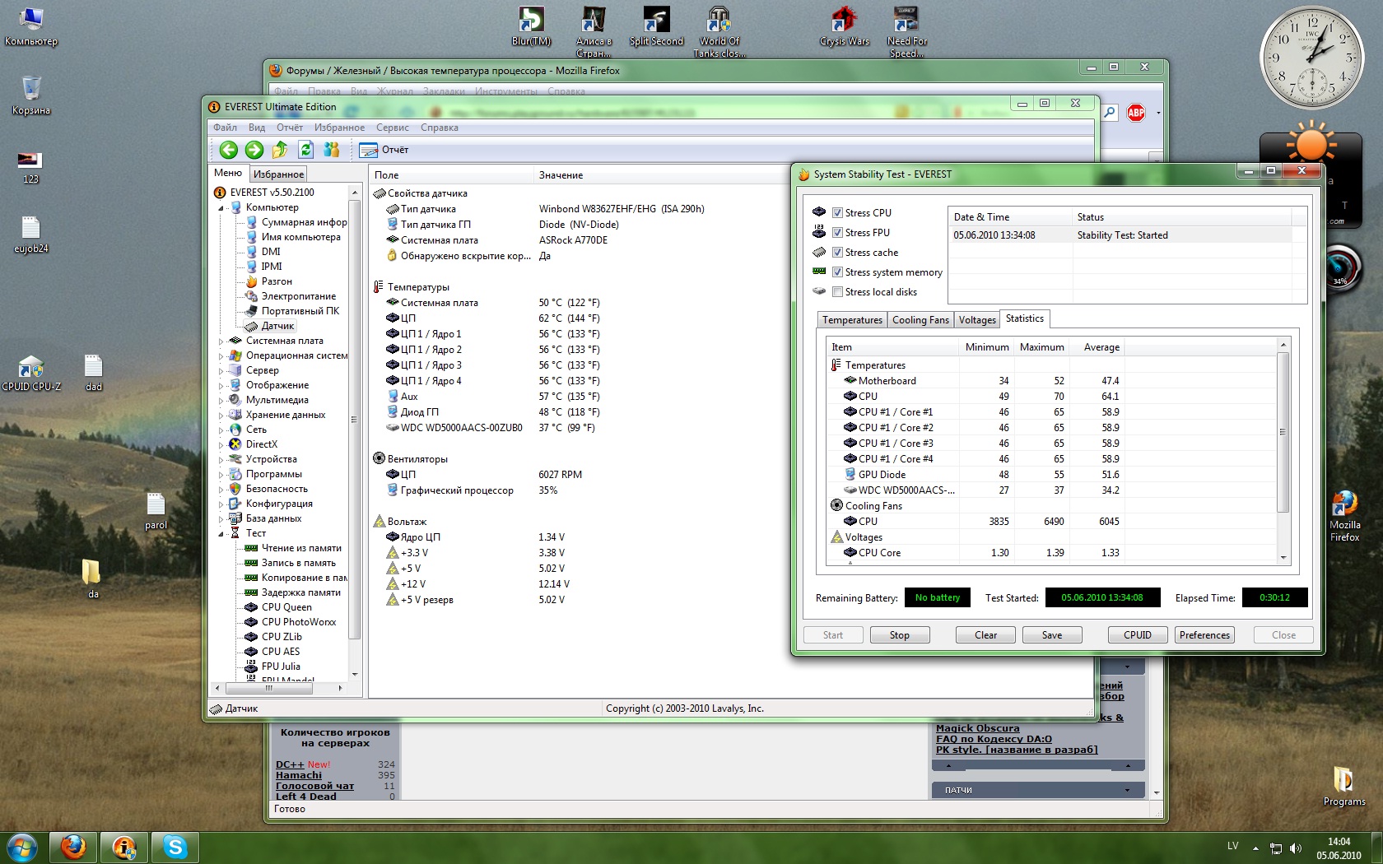The image size is (1383, 864).
Task: Collapse the Компьютер tree node
Action: [x=221, y=208]
